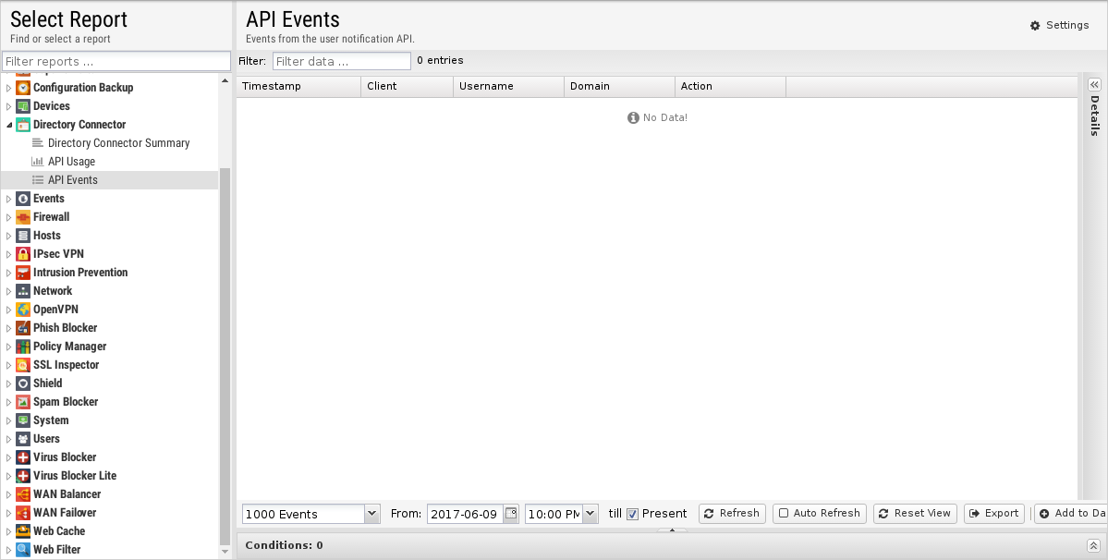
Task: Click the Shield category icon
Action: click(23, 383)
